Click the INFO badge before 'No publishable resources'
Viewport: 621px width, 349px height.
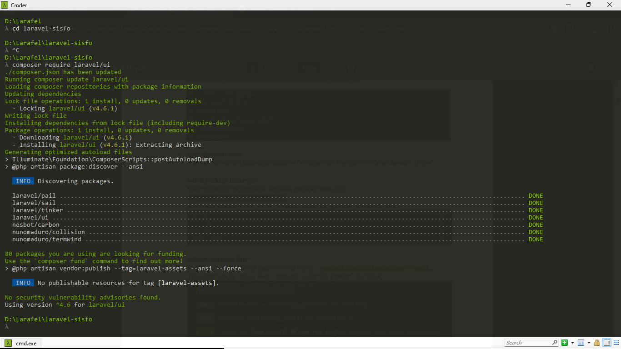pyautogui.click(x=23, y=283)
